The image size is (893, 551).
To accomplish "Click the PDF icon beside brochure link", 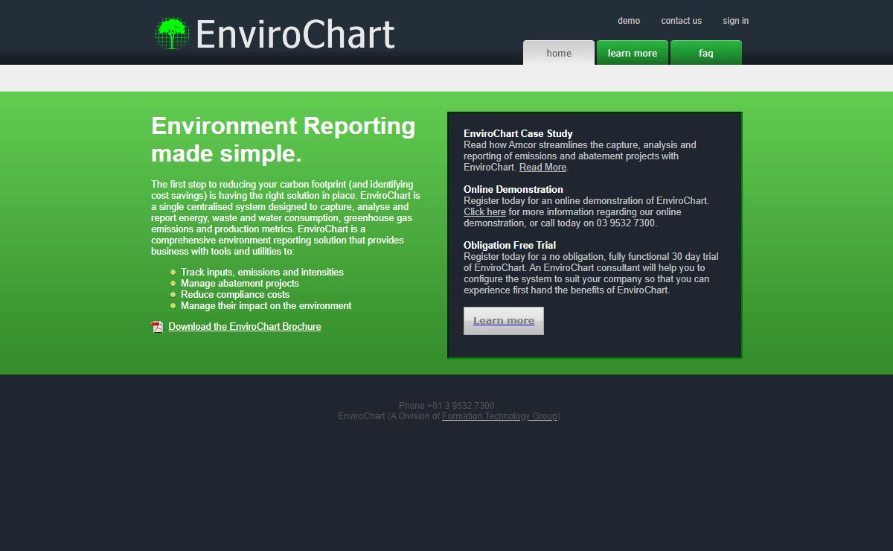I will pos(157,326).
